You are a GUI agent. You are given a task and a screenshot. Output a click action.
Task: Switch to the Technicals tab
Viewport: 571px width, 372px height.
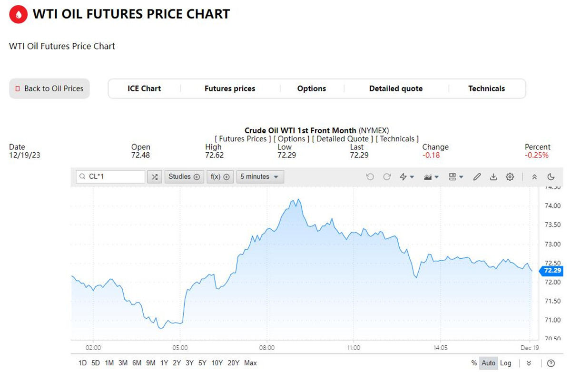486,88
